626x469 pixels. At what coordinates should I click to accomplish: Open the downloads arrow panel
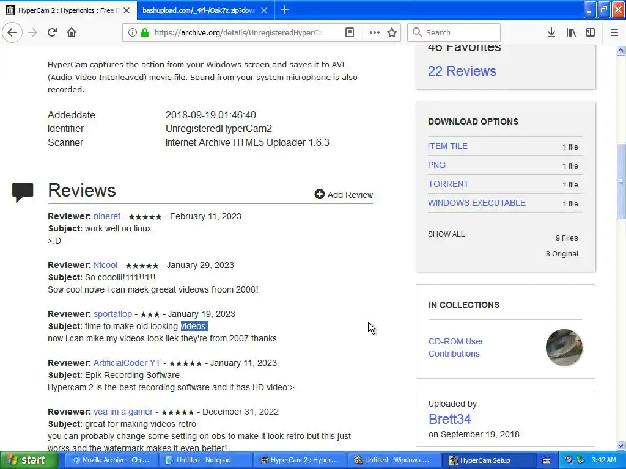pos(551,32)
